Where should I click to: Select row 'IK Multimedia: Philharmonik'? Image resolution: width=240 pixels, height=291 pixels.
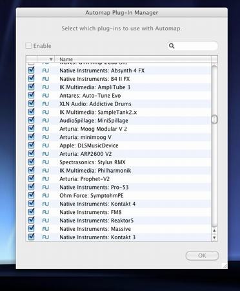[119, 171]
